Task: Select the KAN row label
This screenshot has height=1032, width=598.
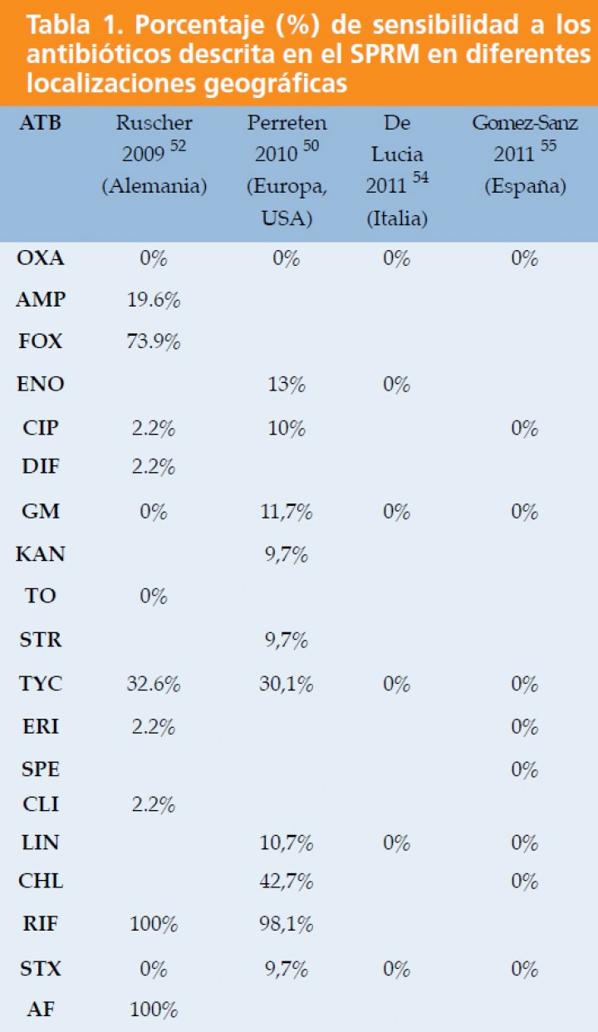Action: click(x=41, y=554)
